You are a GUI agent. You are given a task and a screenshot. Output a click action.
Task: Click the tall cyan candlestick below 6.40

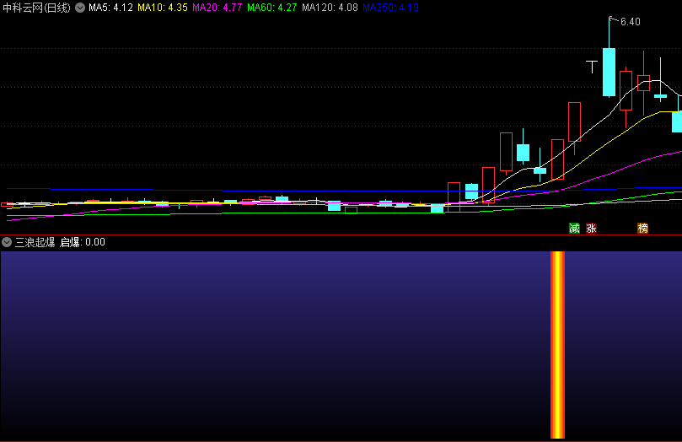pyautogui.click(x=609, y=72)
